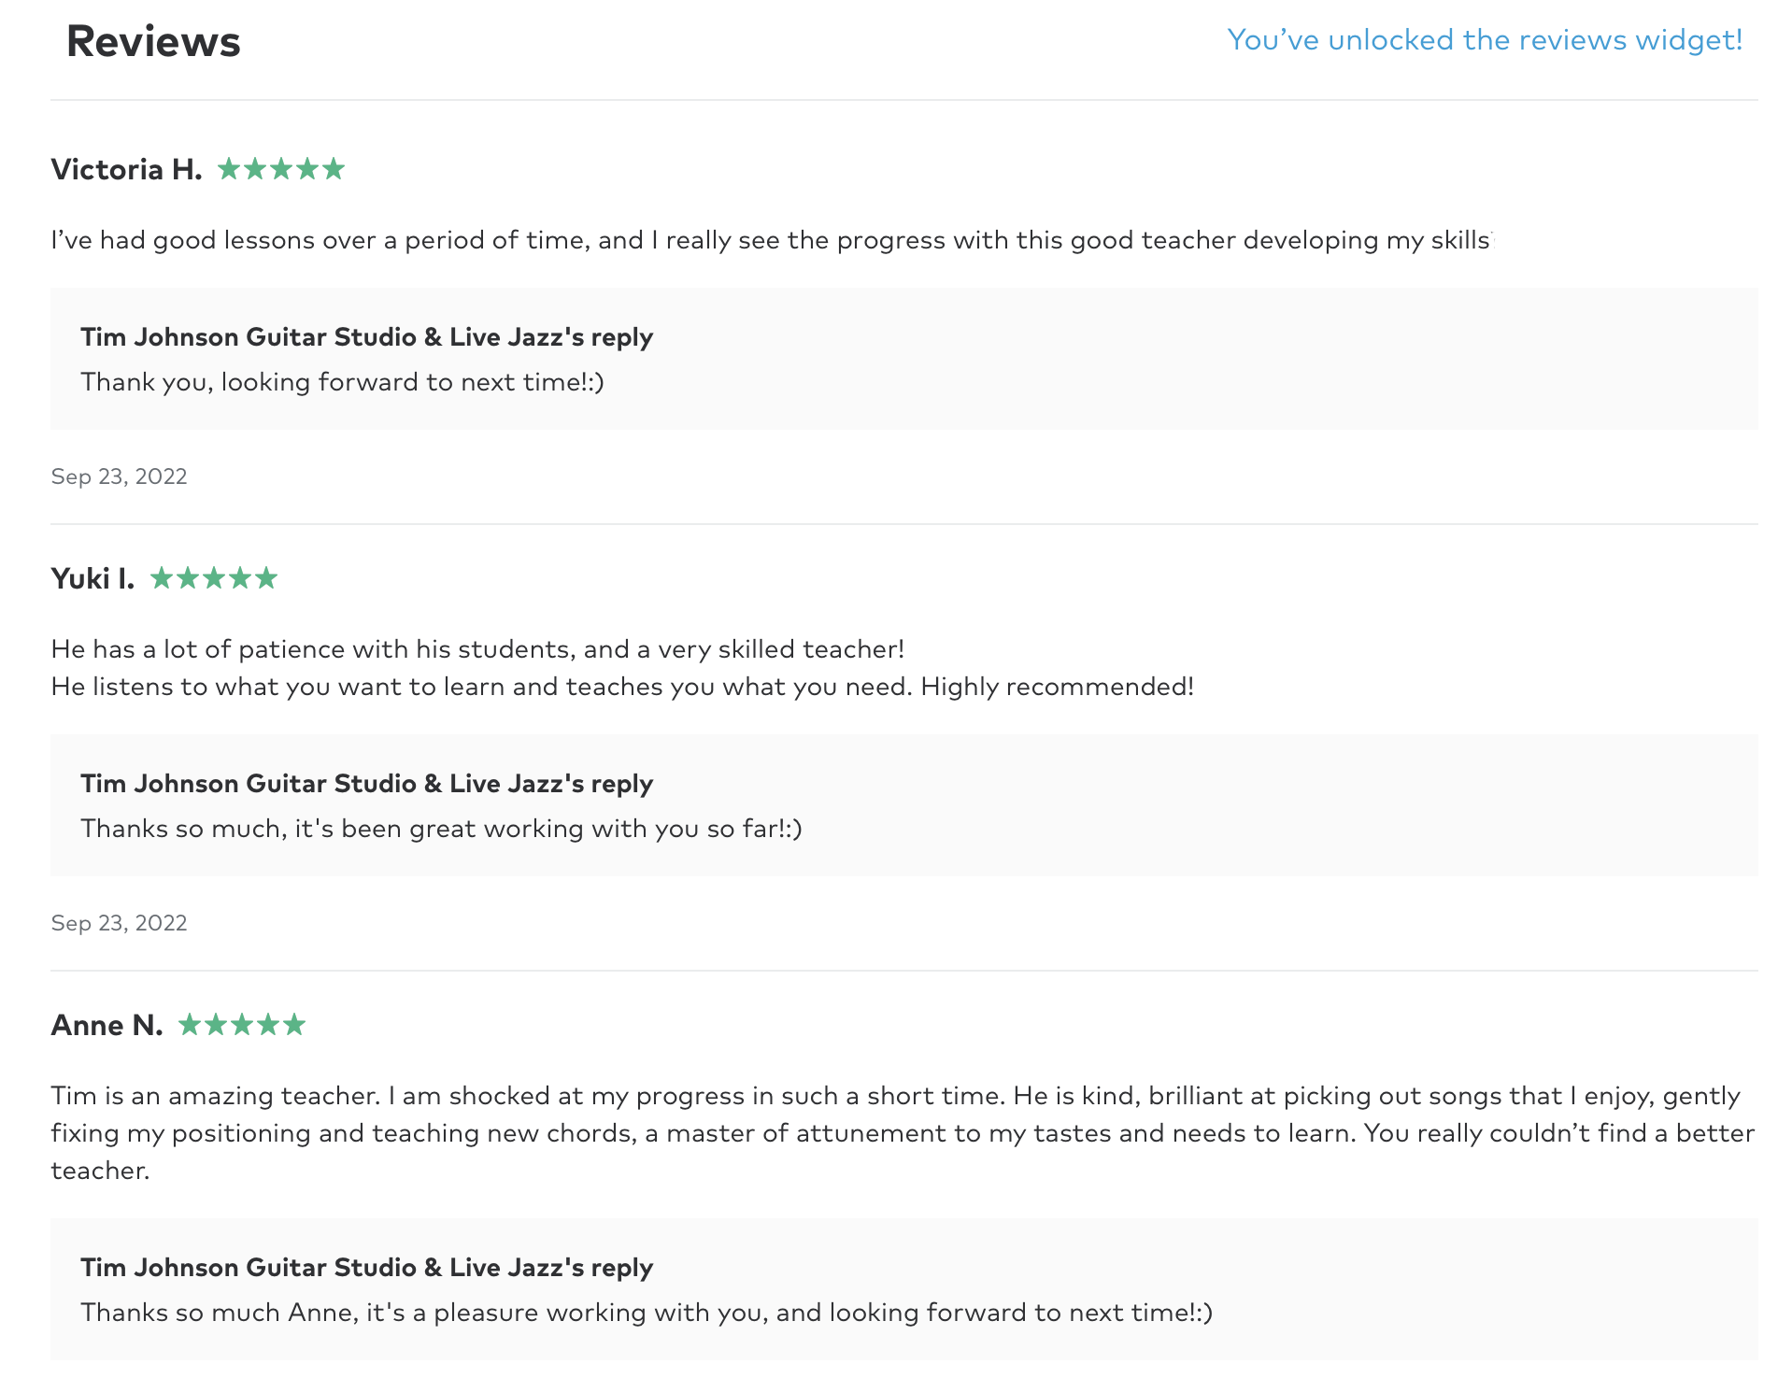Click Yuki's 'Highly recommended' review text

(622, 668)
